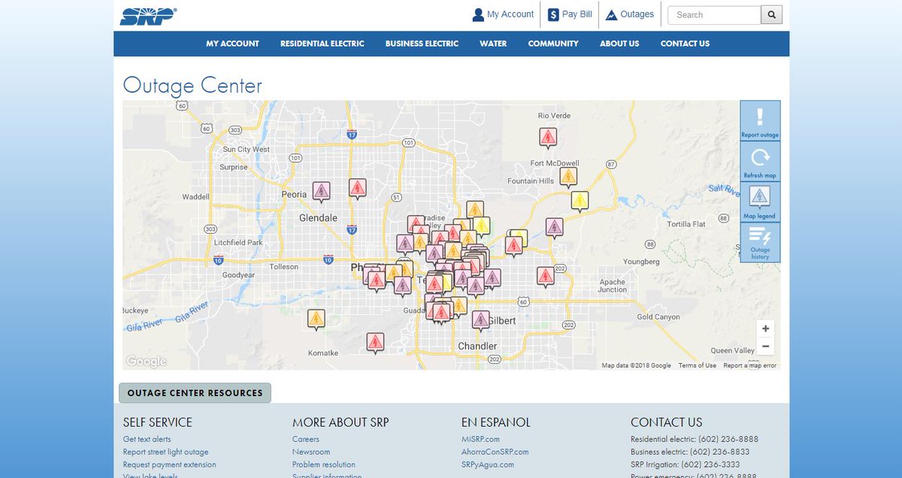This screenshot has height=478, width=902.
Task: Open the SRPyAgua.com link
Action: click(x=488, y=464)
